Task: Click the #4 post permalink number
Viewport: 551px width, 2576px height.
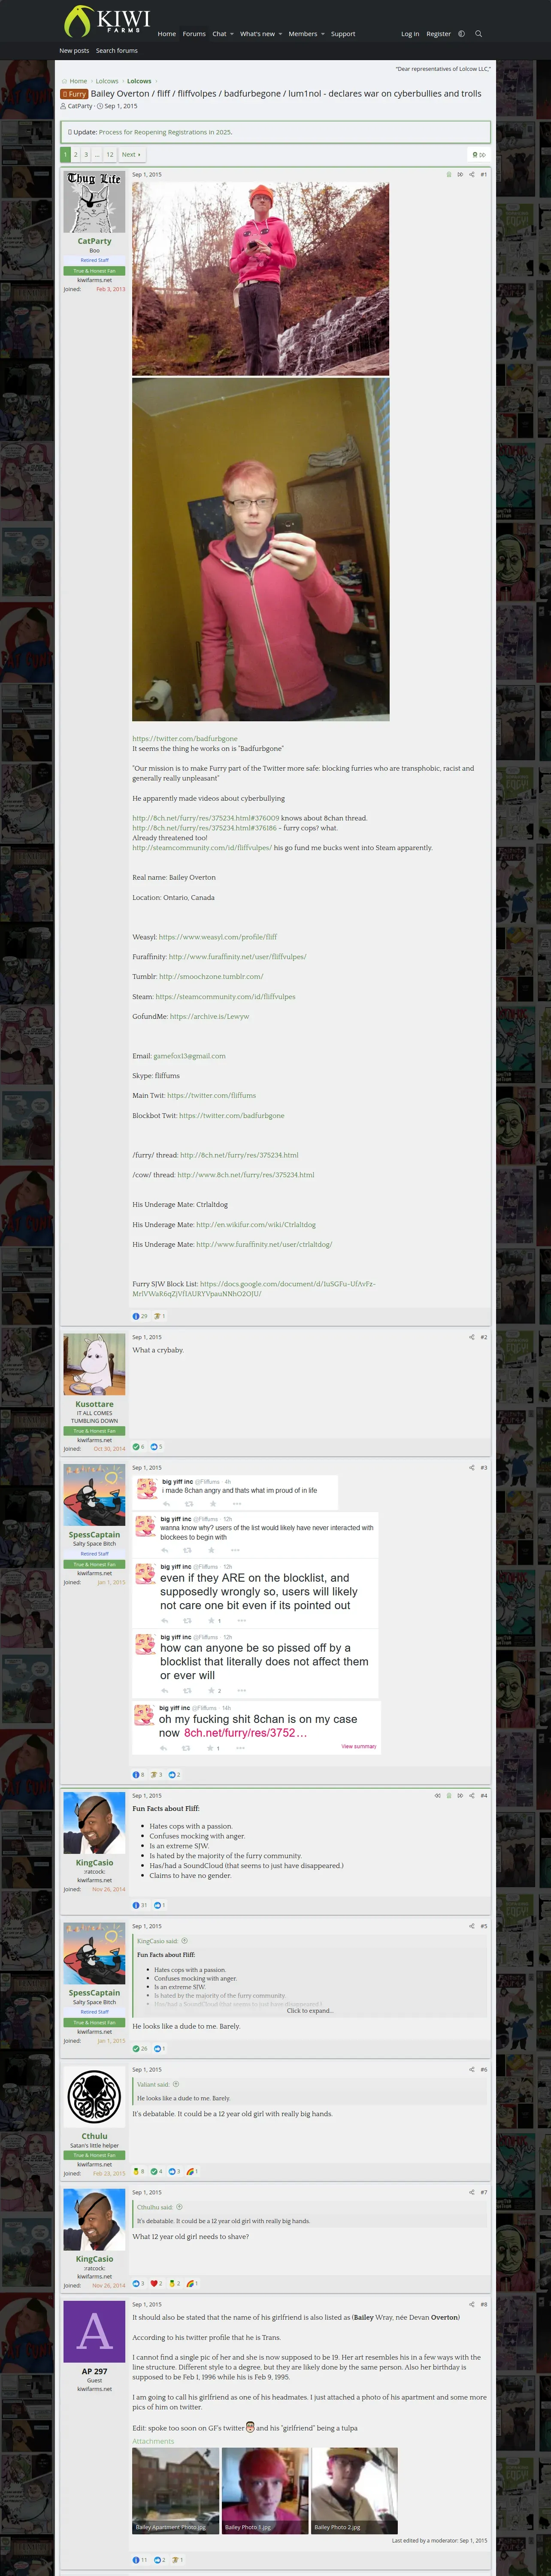Action: point(484,1795)
